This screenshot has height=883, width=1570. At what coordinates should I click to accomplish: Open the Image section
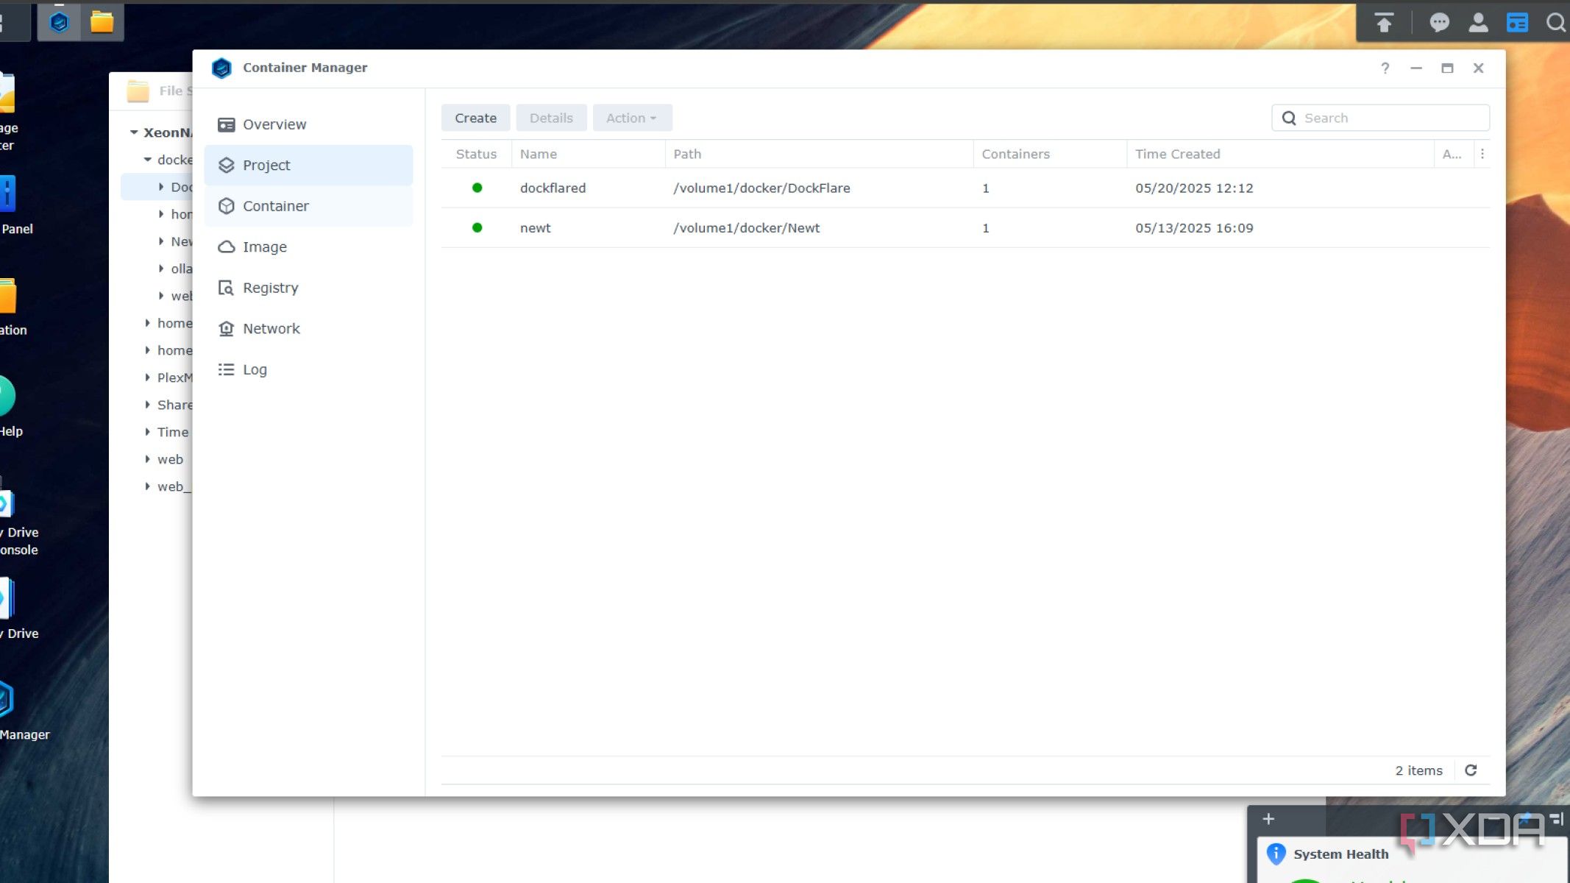pos(308,247)
